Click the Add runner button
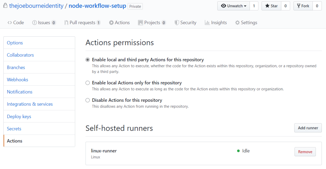326x169 pixels. click(308, 128)
